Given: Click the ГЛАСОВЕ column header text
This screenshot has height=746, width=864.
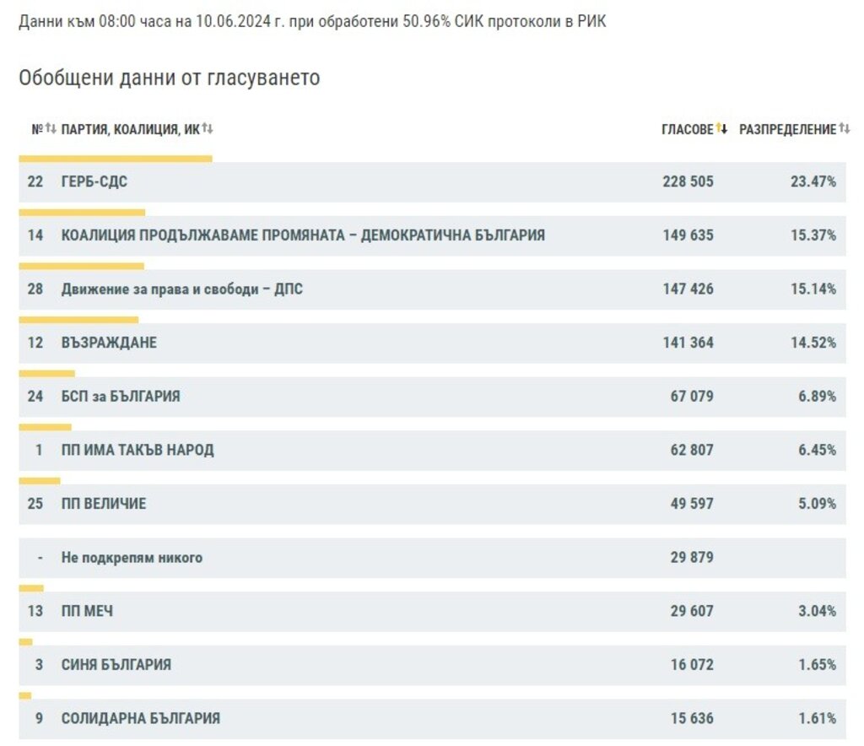Looking at the screenshot, I should coord(687,130).
